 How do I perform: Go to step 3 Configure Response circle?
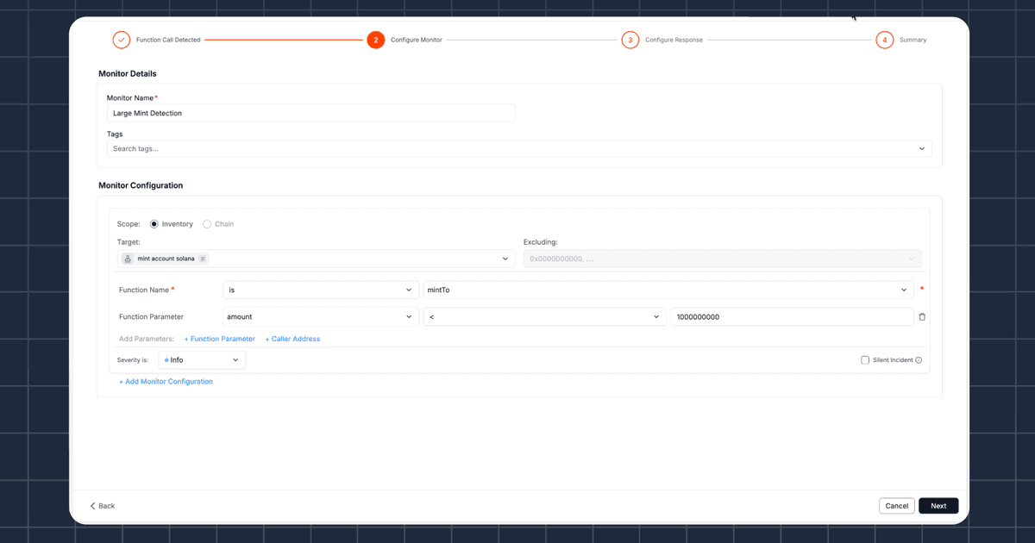[x=630, y=40]
